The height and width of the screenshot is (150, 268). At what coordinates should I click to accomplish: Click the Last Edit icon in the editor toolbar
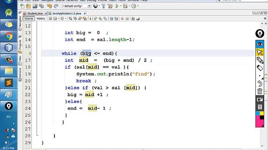point(50,18)
